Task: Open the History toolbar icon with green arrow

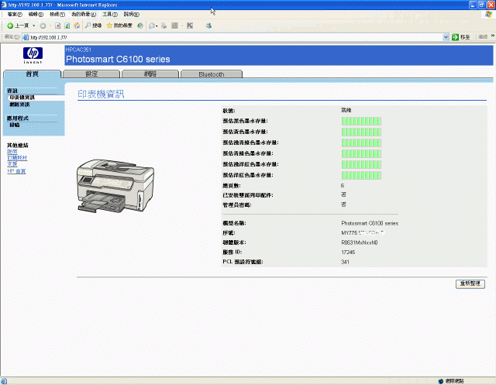Action: pos(139,26)
